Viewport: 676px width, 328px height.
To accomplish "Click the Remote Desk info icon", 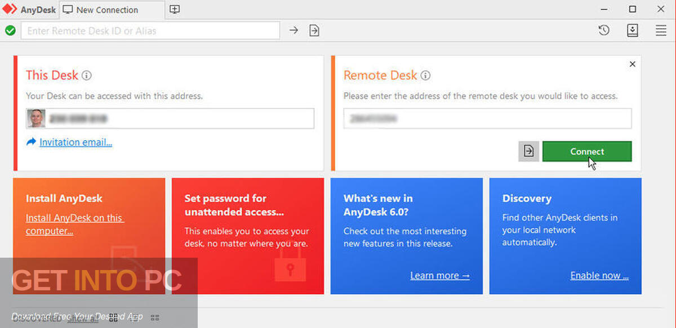I will 425,75.
